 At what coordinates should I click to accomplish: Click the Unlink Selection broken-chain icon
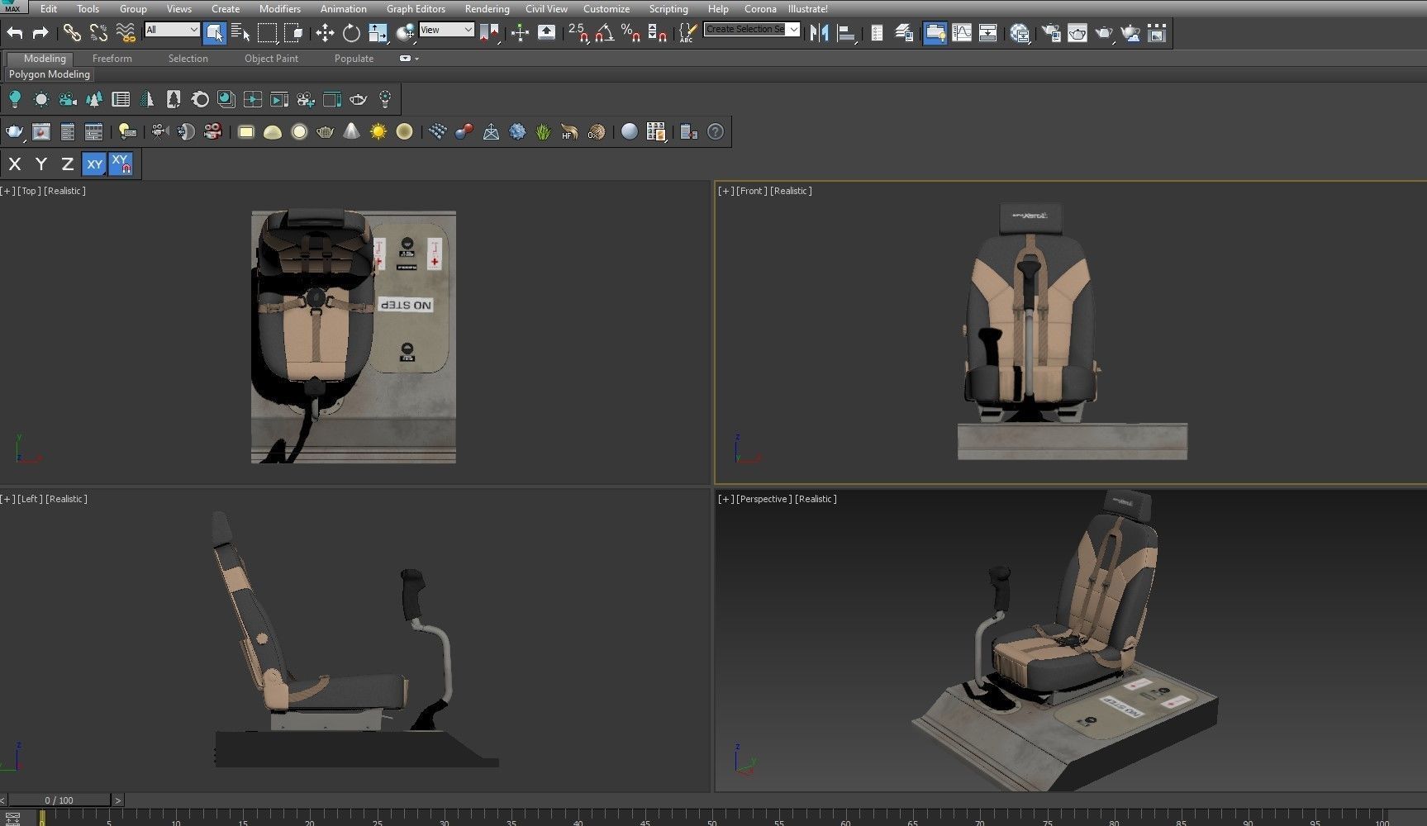98,33
